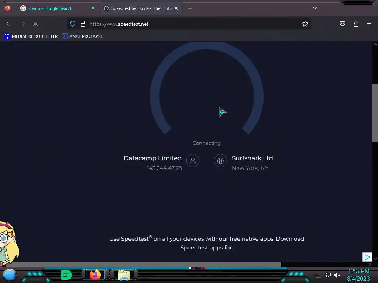
Task: Save page to Pocket
Action: [x=343, y=24]
